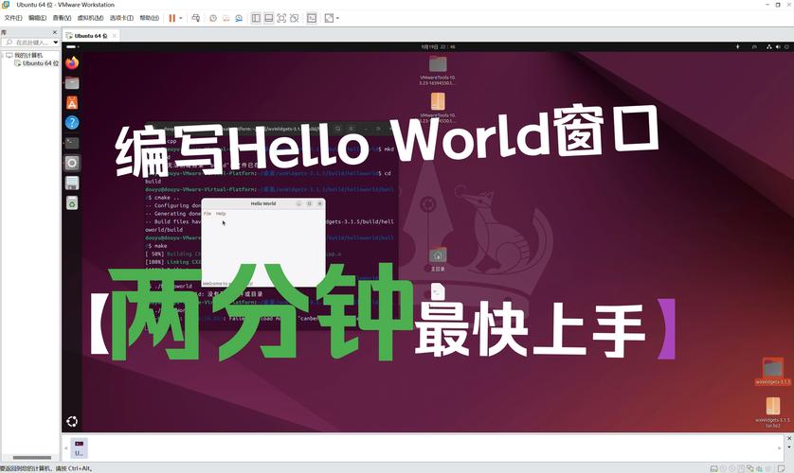Open the thumbnail bar options dropdown
This screenshot has height=473, width=794.
[789, 447]
